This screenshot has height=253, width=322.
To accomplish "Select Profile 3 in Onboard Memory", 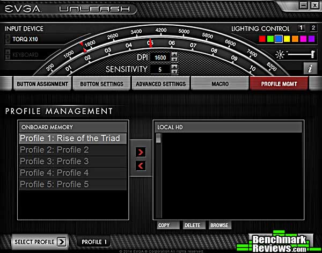I will (x=73, y=161).
